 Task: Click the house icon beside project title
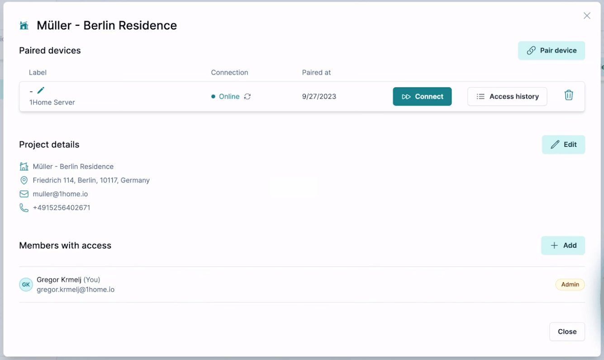24,25
